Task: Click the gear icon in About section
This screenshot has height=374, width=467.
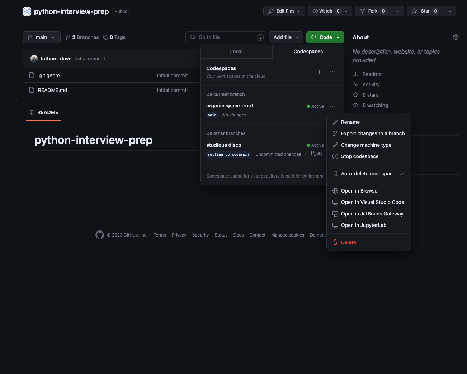Action: pos(456,37)
